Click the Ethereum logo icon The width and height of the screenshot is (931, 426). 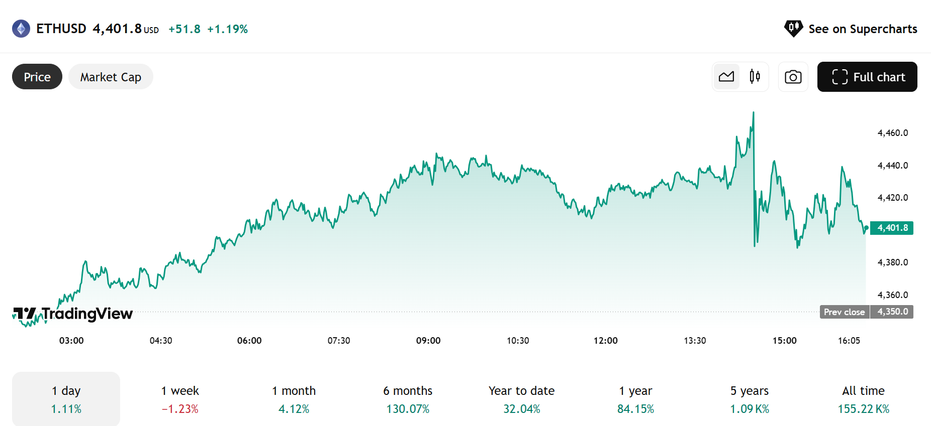click(x=21, y=29)
